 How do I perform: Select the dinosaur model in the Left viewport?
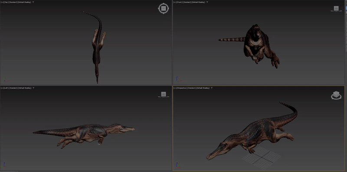coord(88,133)
